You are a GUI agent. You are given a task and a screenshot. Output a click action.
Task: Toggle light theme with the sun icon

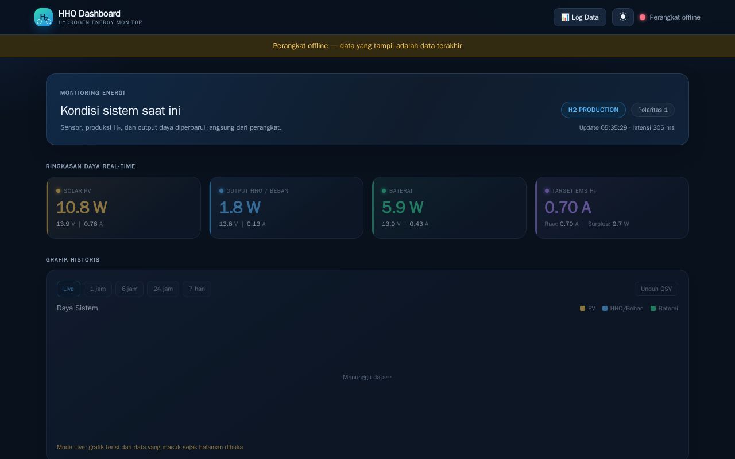tap(623, 17)
